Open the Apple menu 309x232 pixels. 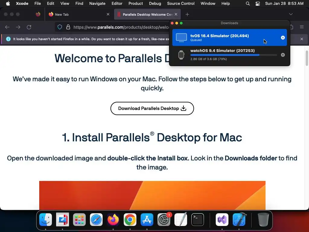[8, 3]
